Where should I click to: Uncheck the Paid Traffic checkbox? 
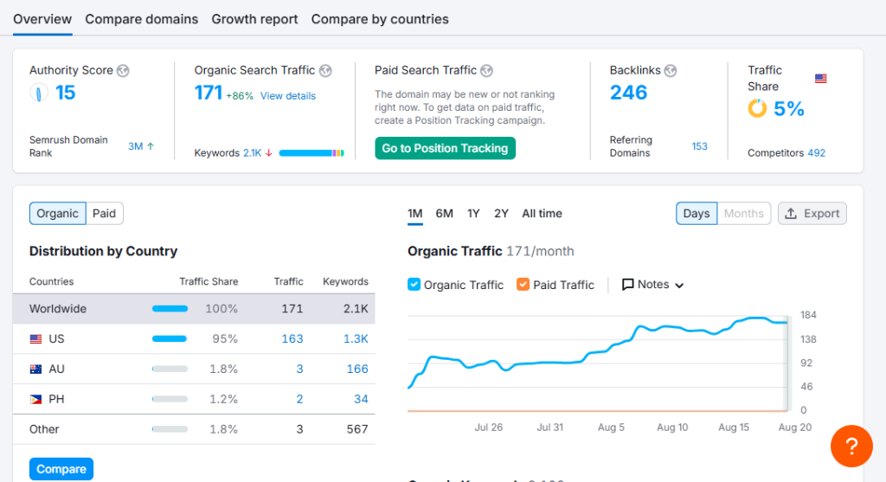point(523,284)
